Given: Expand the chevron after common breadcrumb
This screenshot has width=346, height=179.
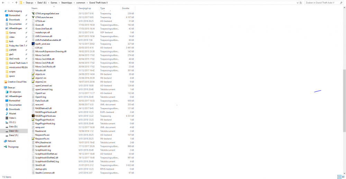Looking at the screenshot, I should pyautogui.click(x=87, y=3).
